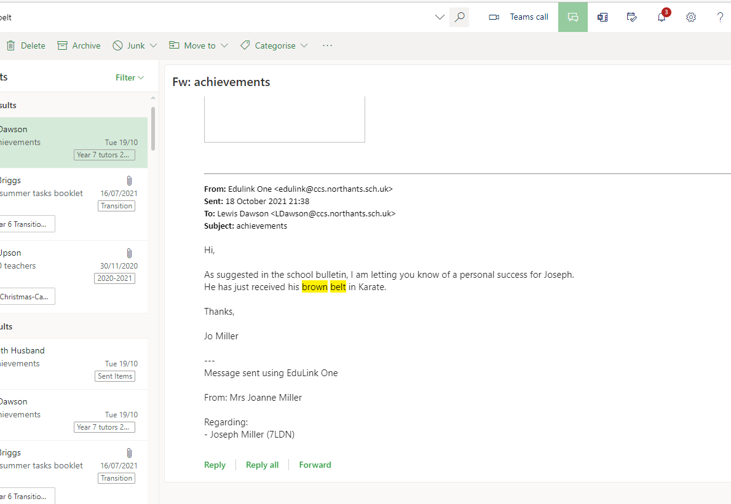Expand the Junk dropdown

[x=153, y=45]
